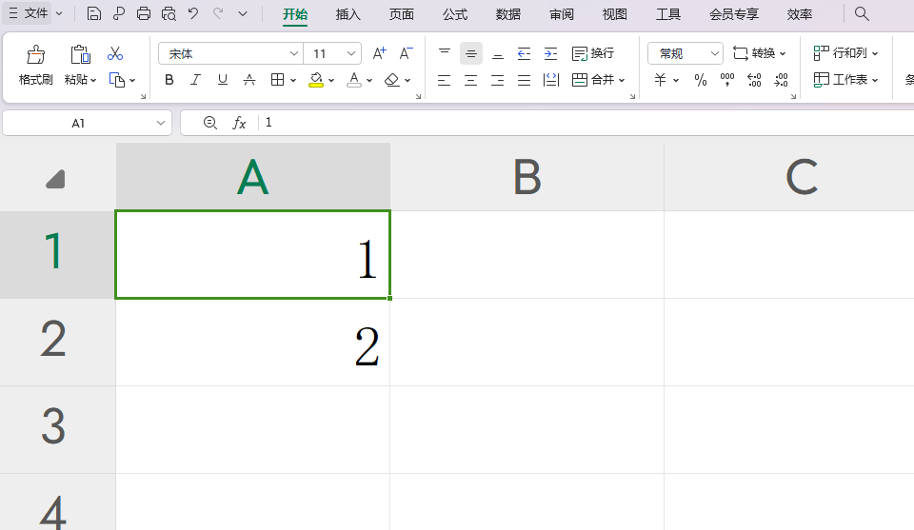Toggle strikethrough formatting

248,80
